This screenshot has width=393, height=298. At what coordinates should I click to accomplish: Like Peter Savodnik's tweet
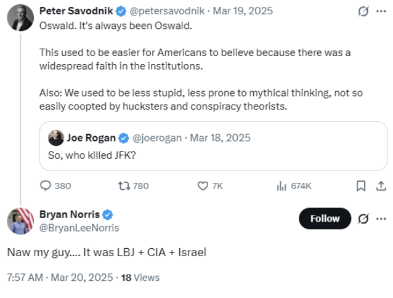coord(203,185)
